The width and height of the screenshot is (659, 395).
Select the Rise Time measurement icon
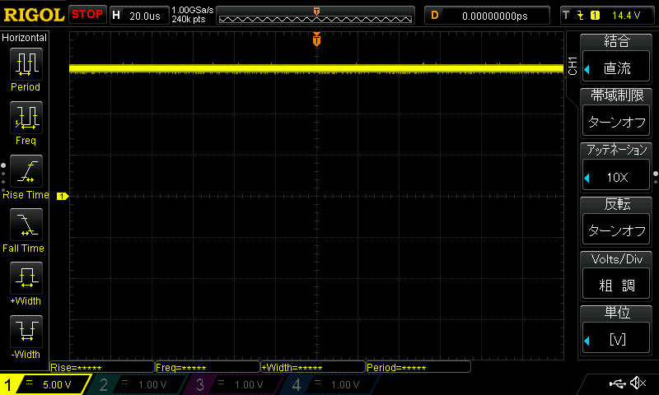[x=26, y=171]
